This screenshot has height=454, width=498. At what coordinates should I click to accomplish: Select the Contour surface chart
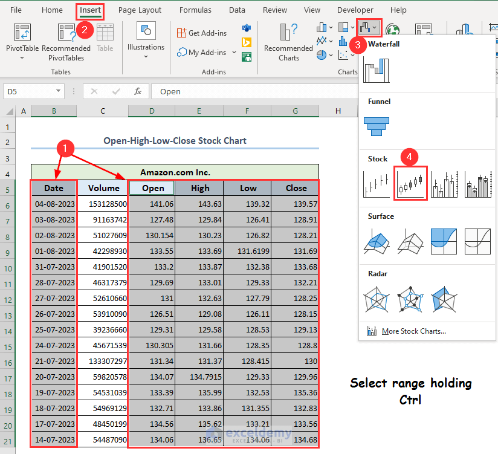pyautogui.click(x=444, y=241)
